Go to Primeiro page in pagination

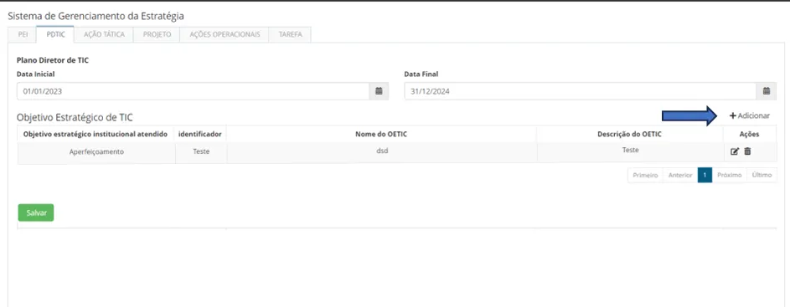[x=645, y=175]
